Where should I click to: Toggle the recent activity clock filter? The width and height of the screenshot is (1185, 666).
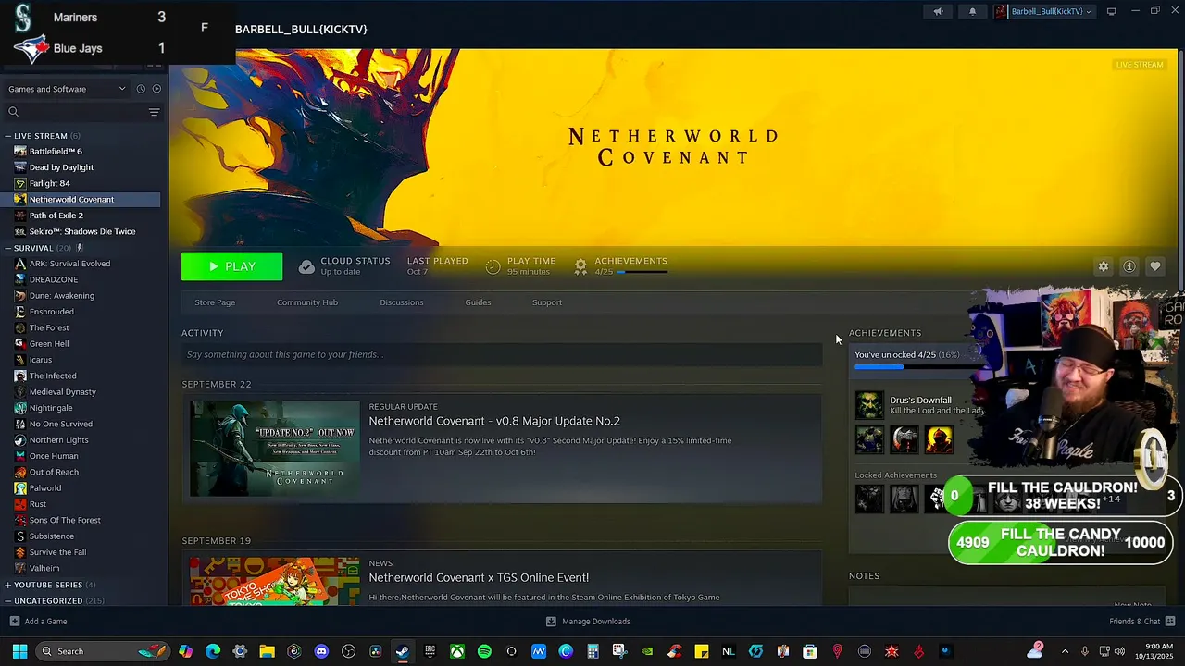coord(141,89)
